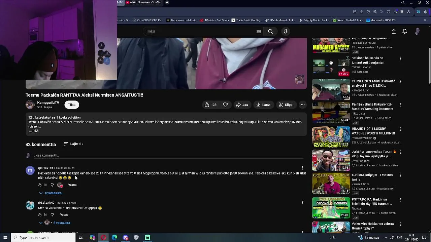The height and width of the screenshot is (242, 431).
Task: Show hidden system tray icons chevron
Action: coord(386,238)
